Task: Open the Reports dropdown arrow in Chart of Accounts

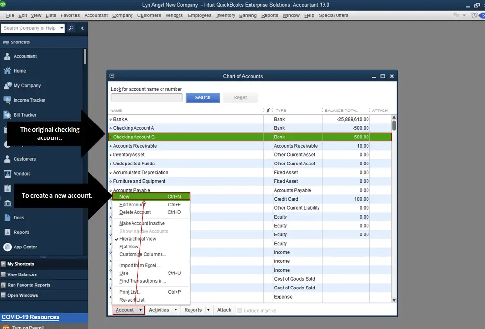Action: point(208,310)
